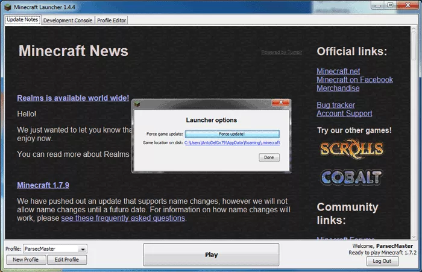Click Ready to play Minecraft 1.7.2 status
422x272 pixels.
tap(382, 253)
